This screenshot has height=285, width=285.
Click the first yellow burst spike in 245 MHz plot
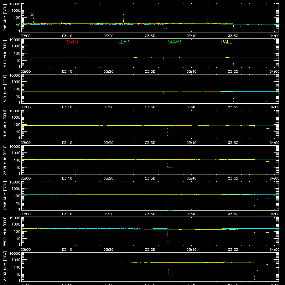(x=32, y=18)
